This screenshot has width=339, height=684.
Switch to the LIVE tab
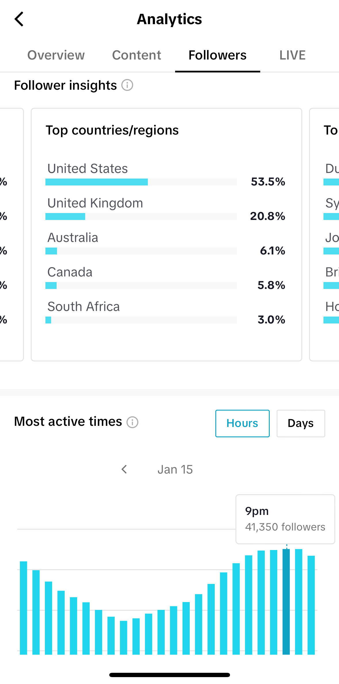click(x=292, y=55)
